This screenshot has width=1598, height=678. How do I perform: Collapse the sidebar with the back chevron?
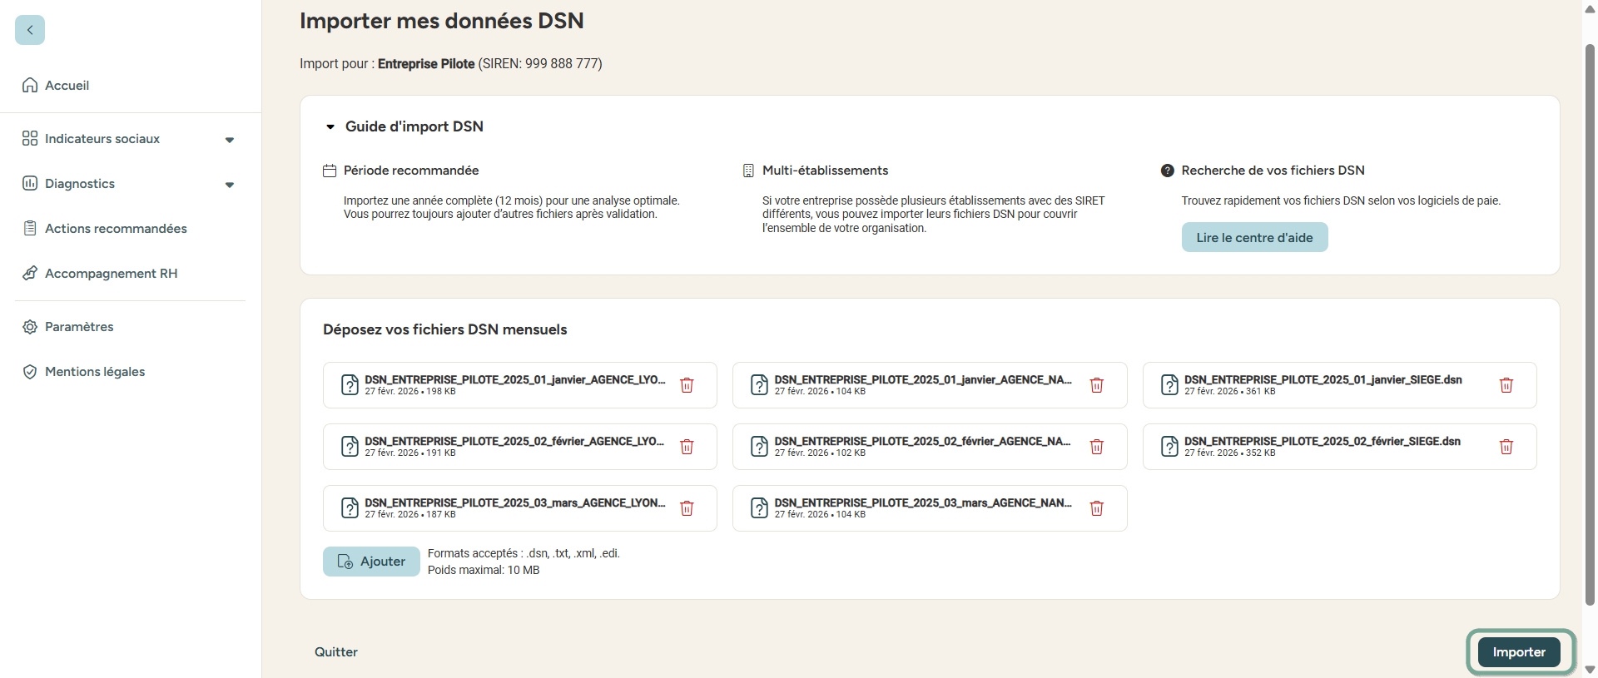[30, 30]
